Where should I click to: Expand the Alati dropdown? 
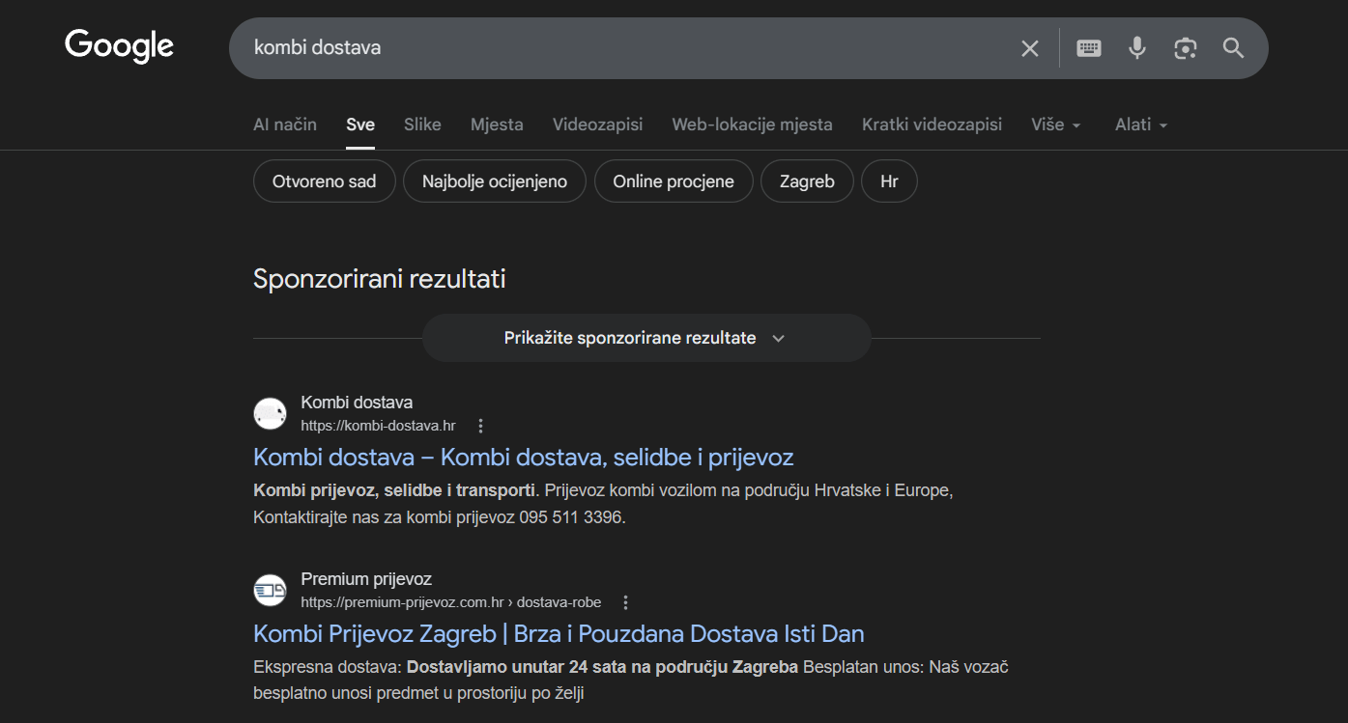click(1142, 125)
